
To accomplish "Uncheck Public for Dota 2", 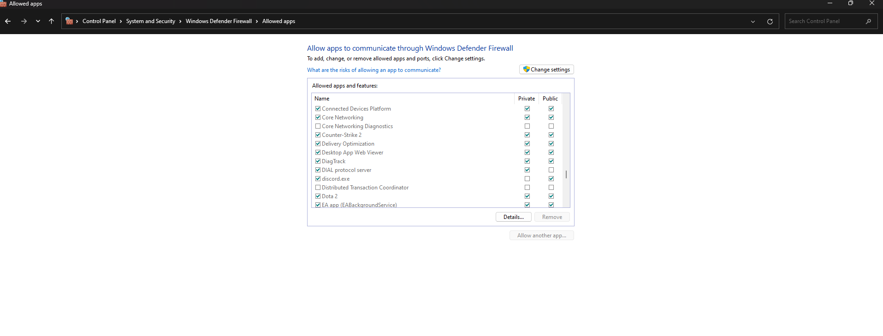I will 551,196.
